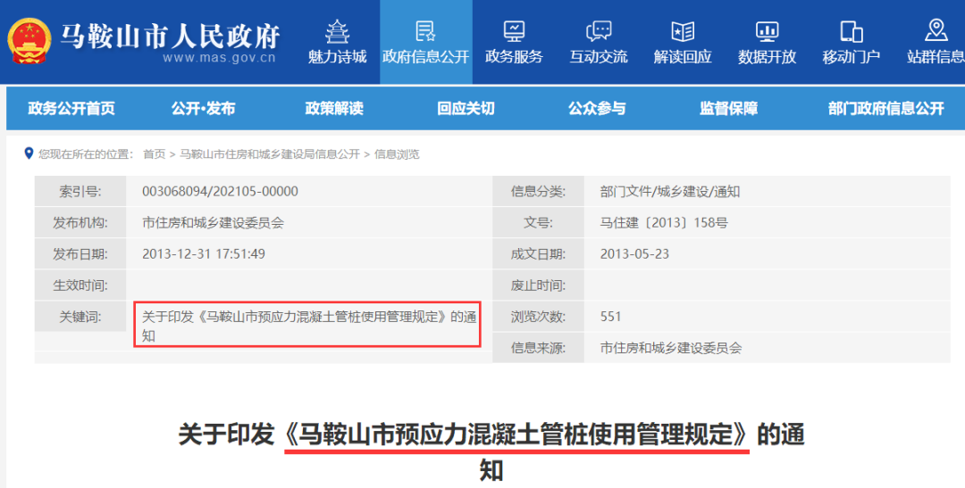The height and width of the screenshot is (488, 965).
Task: Open 部门政府信息公开 tab
Action: pyautogui.click(x=885, y=109)
